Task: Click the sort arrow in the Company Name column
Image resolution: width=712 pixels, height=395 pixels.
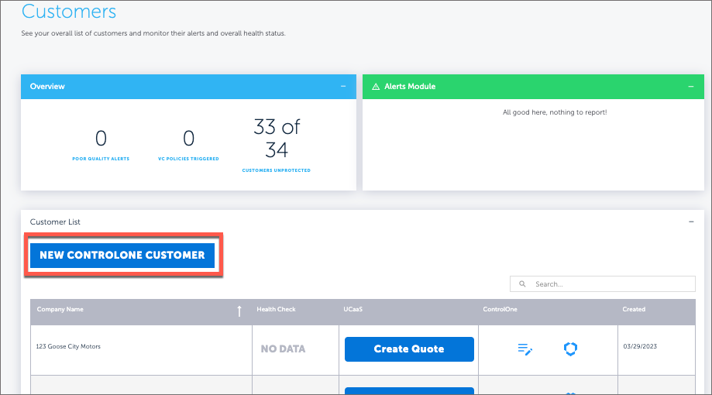Action: tap(239, 311)
